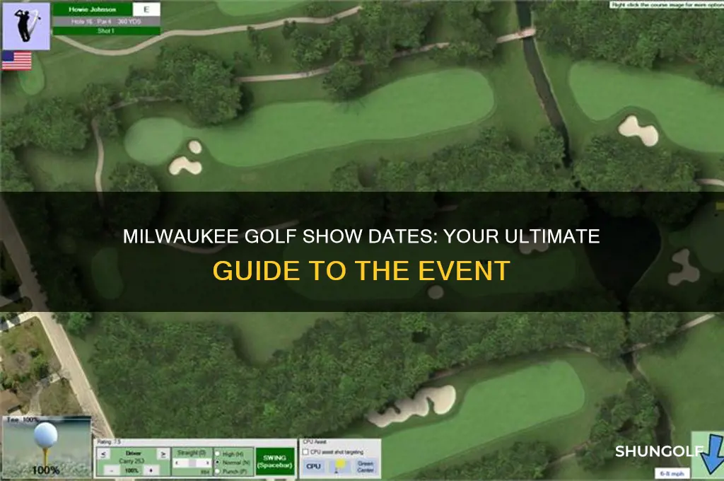
Task: Select previous club with left arrow
Action: (x=103, y=454)
